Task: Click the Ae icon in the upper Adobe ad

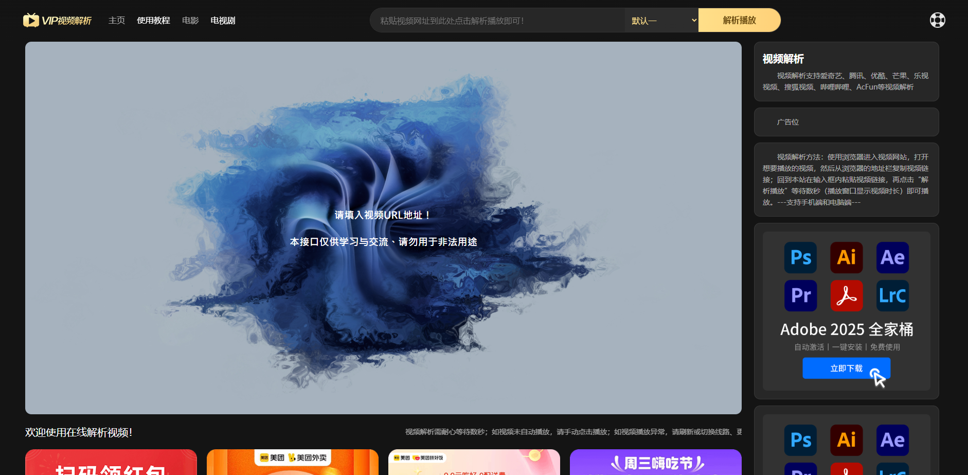Action: point(892,257)
